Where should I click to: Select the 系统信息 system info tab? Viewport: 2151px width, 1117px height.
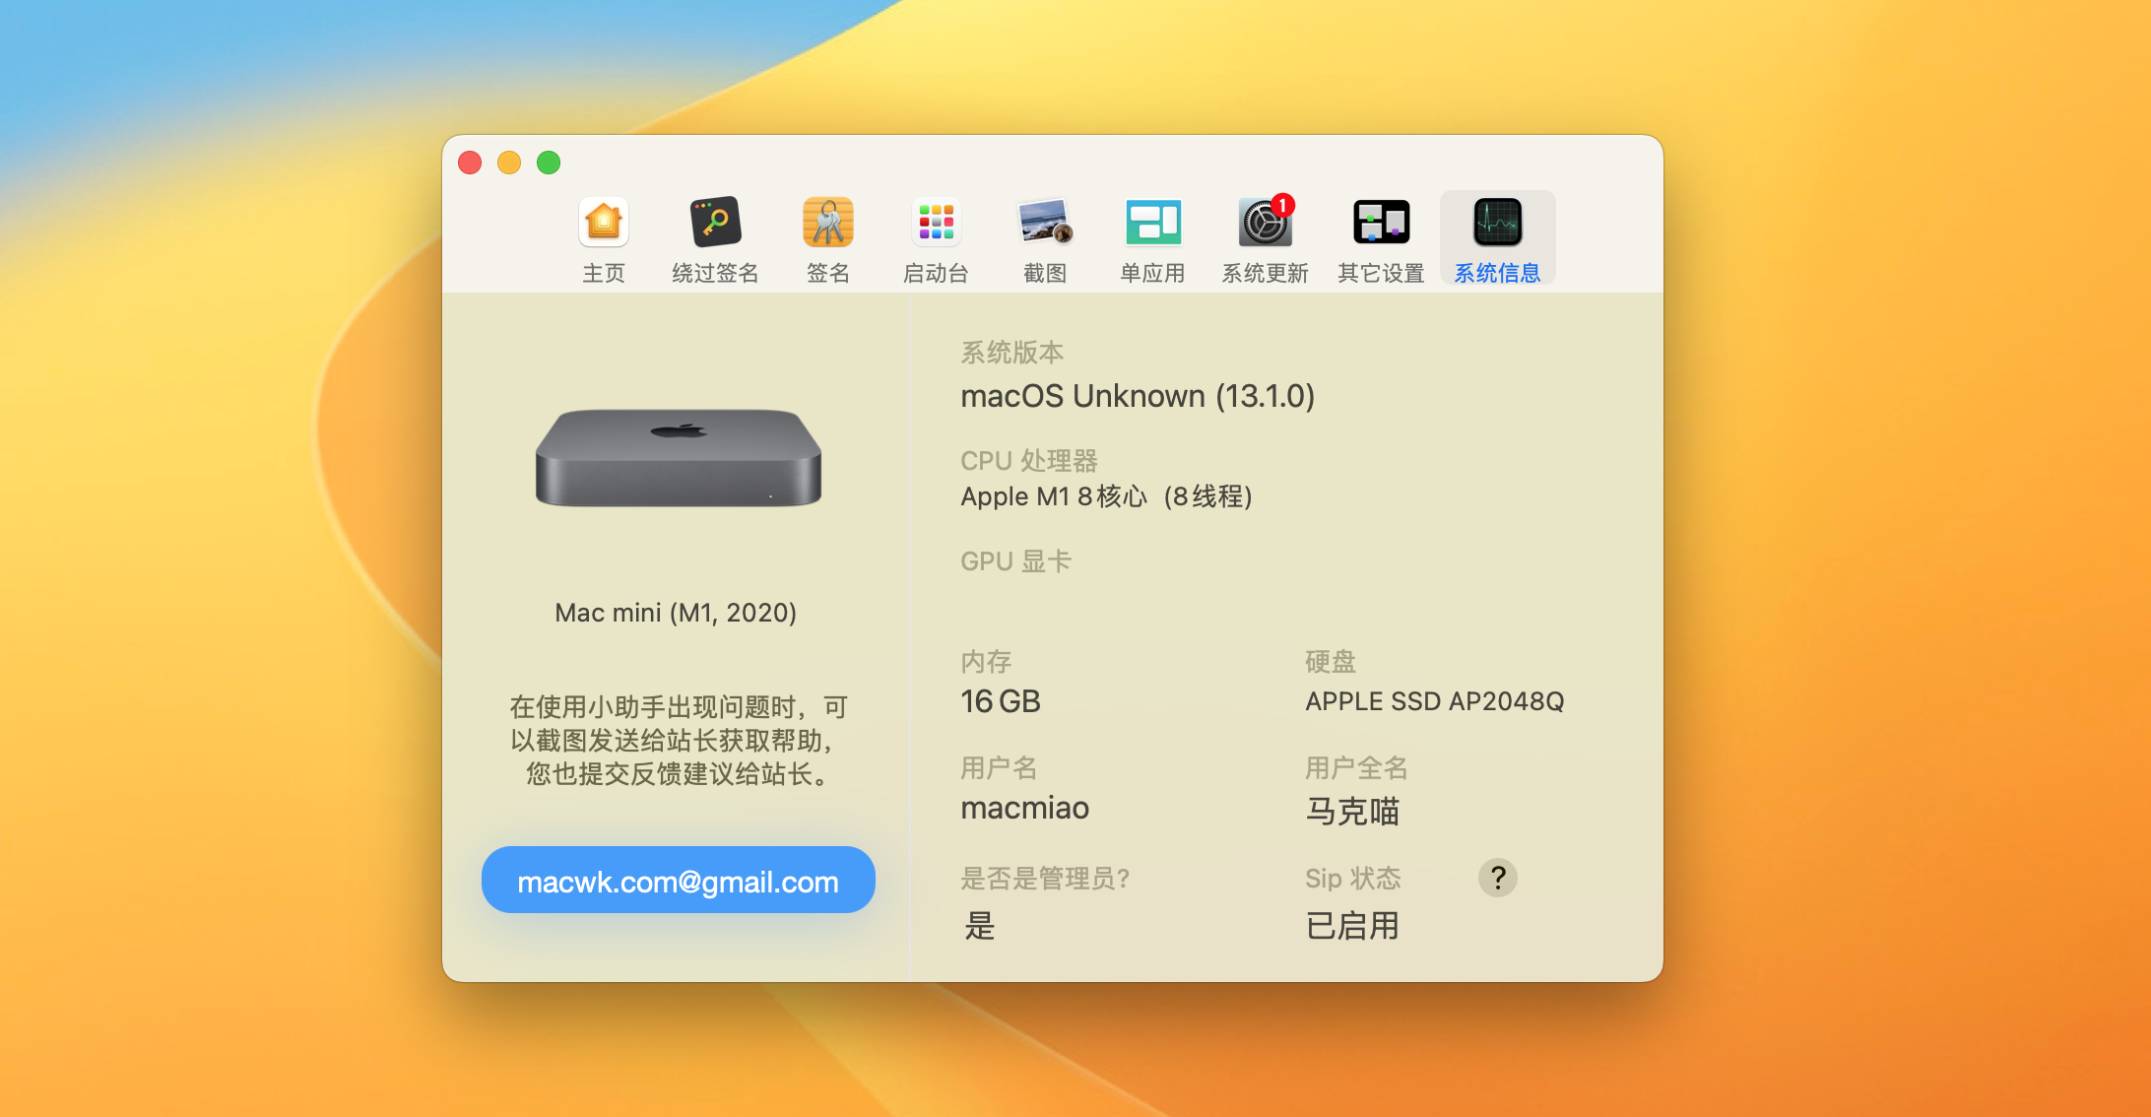pyautogui.click(x=1497, y=238)
